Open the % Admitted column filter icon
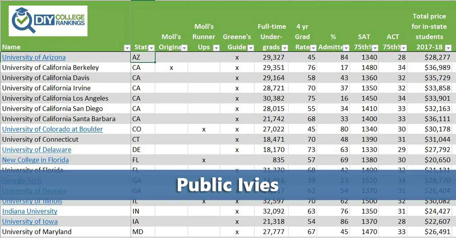The image size is (456, 238). [346, 48]
